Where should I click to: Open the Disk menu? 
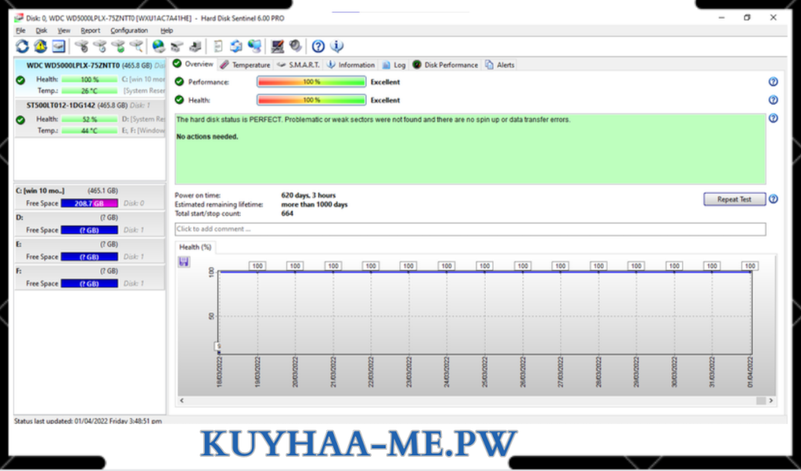click(x=41, y=30)
